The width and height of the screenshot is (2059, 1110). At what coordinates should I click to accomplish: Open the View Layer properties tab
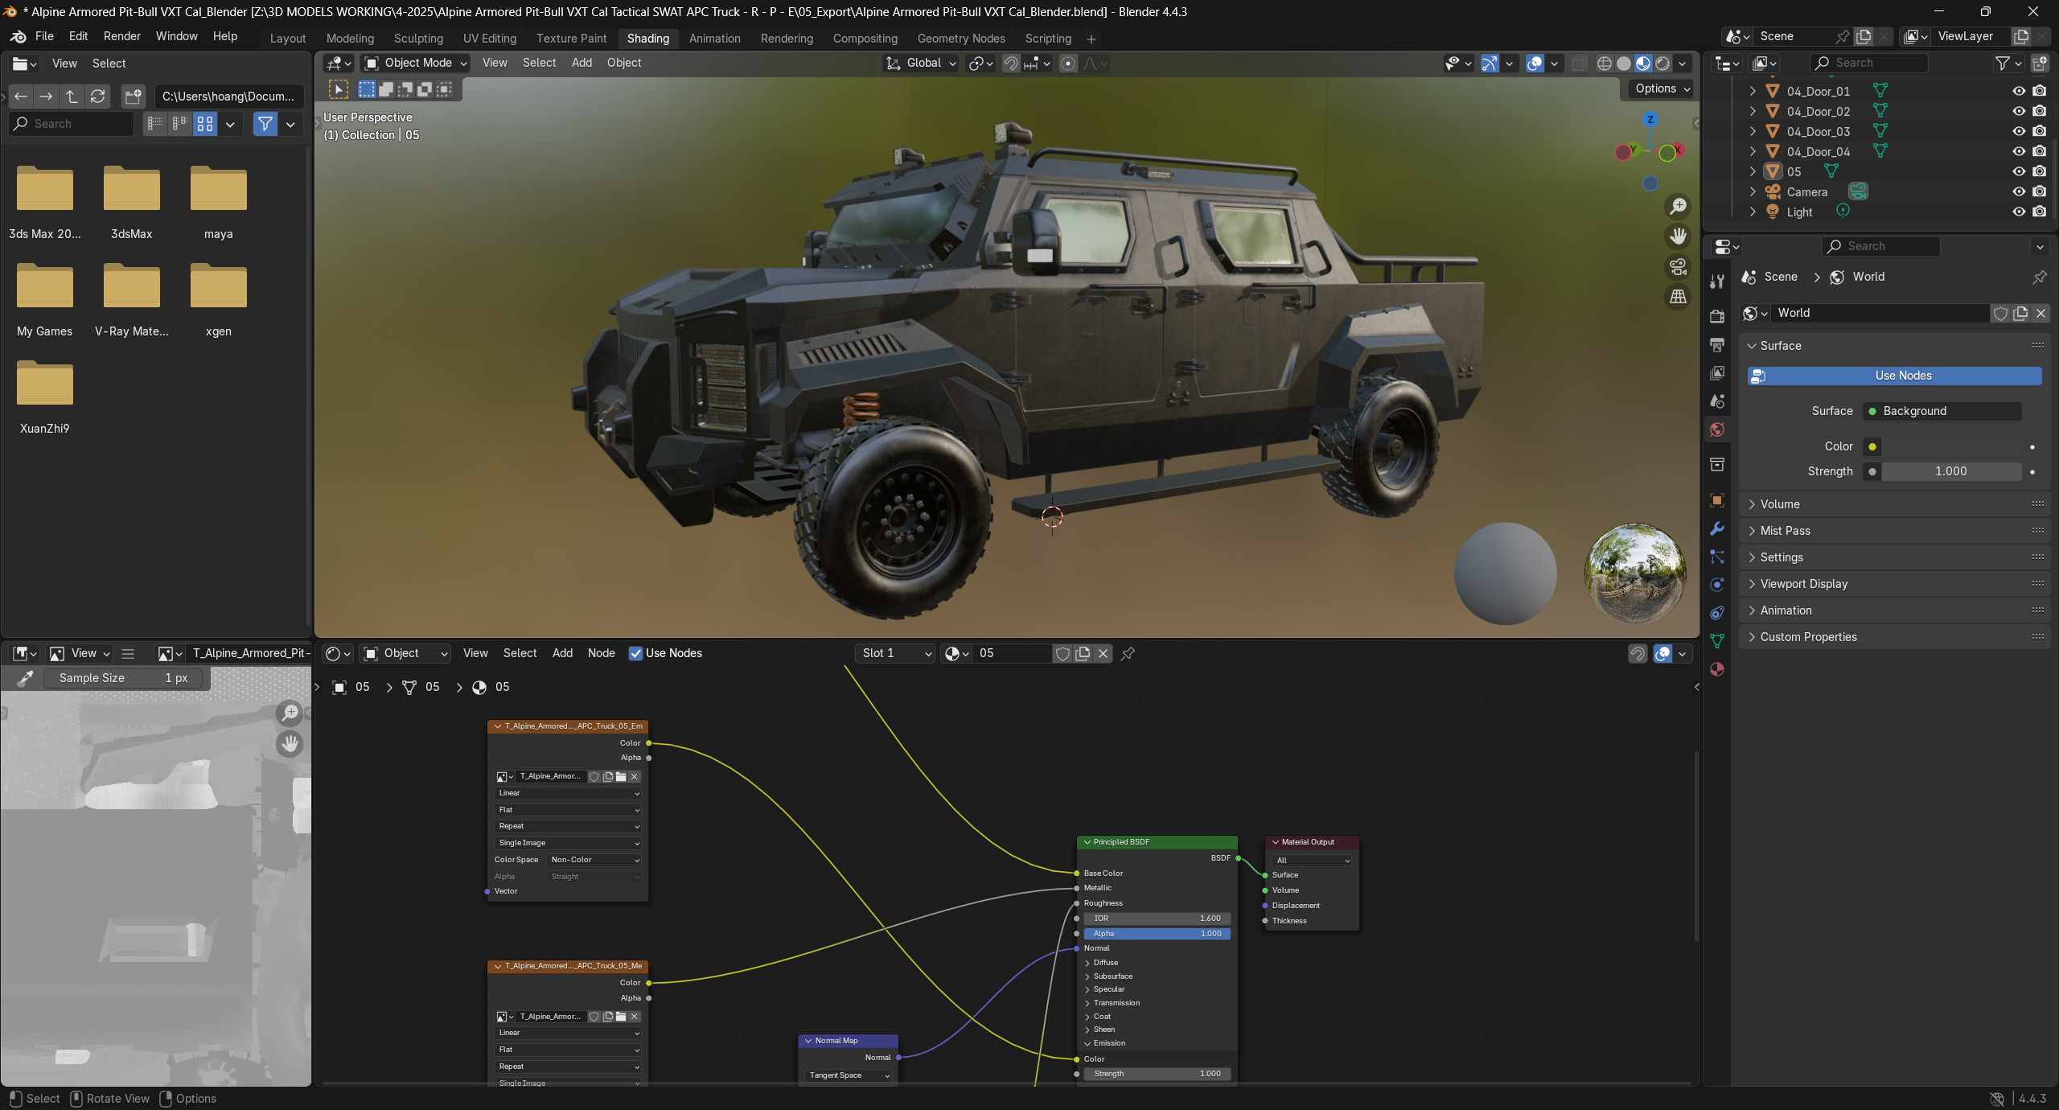1717,372
